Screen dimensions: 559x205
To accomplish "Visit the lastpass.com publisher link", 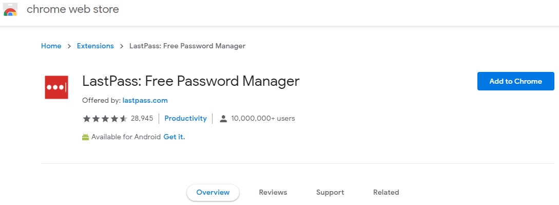I will point(145,101).
